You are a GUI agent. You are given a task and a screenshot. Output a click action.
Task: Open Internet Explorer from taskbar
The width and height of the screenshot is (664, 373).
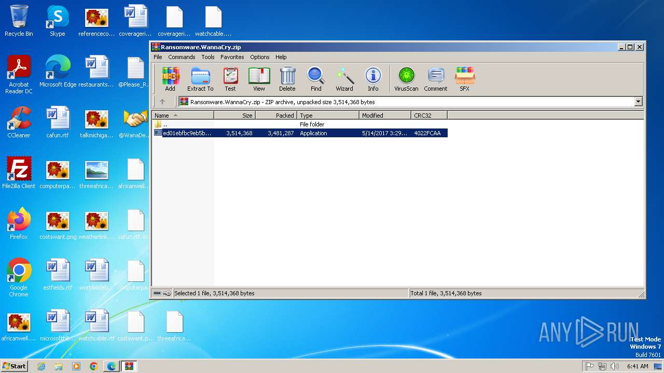pos(41,366)
